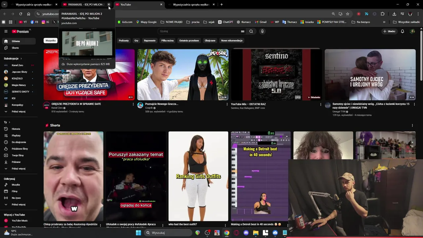Open the ChatGPT bookmark
Viewport: 423px width, 238px height.
(225, 22)
